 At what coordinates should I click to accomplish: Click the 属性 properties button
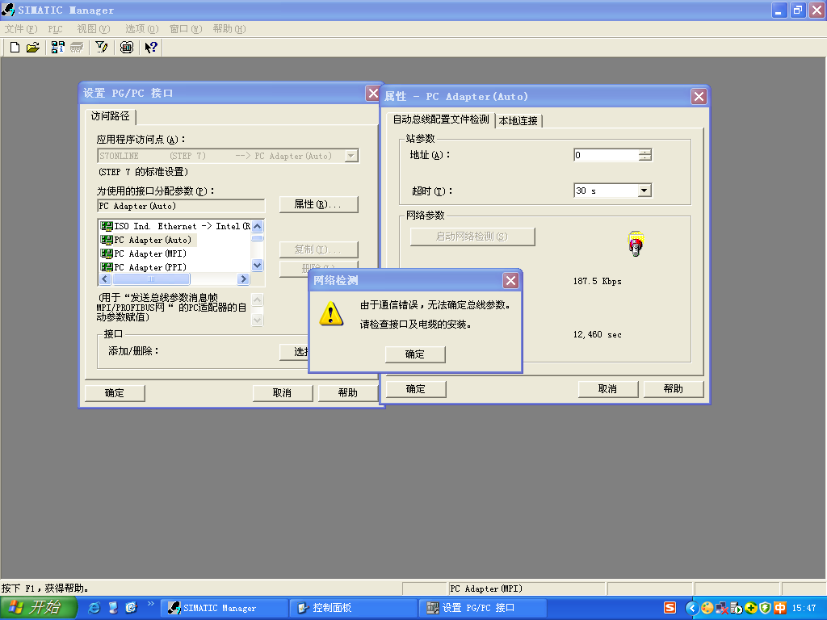pyautogui.click(x=318, y=204)
